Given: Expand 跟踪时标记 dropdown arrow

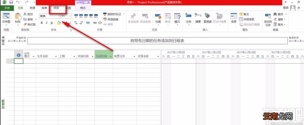Looking at the screenshot, I should pos(124,14).
